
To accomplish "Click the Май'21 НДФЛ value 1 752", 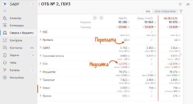I will click(x=125, y=48).
